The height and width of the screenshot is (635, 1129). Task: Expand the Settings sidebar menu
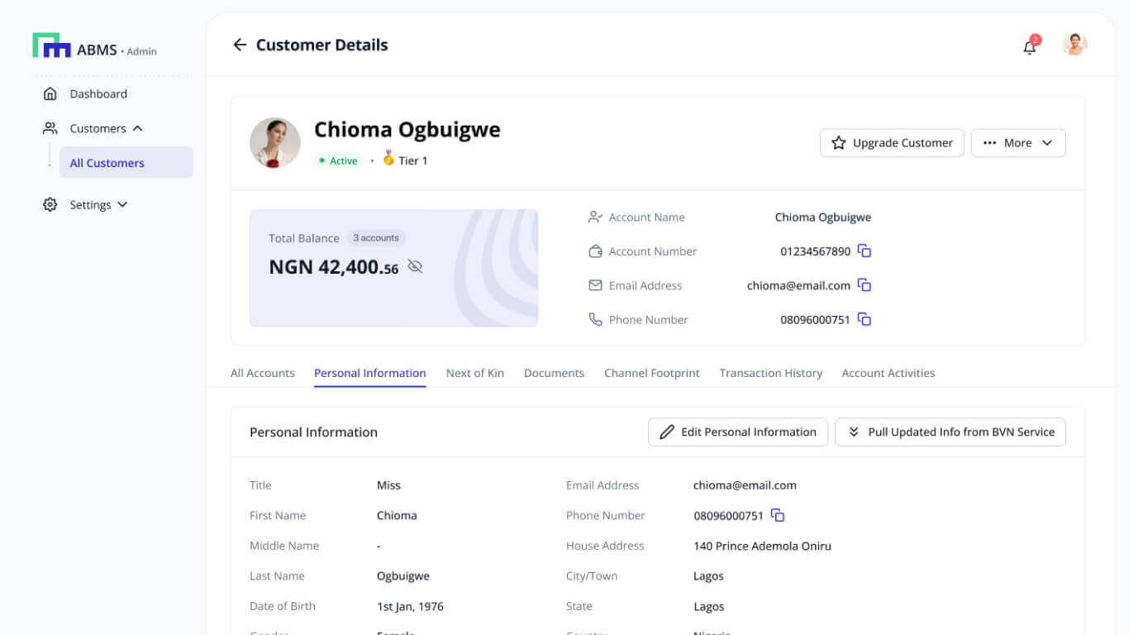[x=123, y=204]
